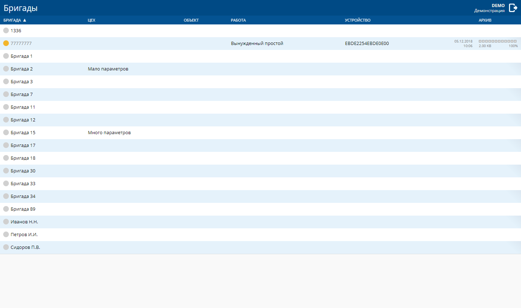Sort table by Устройство column
Viewport: 521px width, 308px height.
click(x=357, y=20)
